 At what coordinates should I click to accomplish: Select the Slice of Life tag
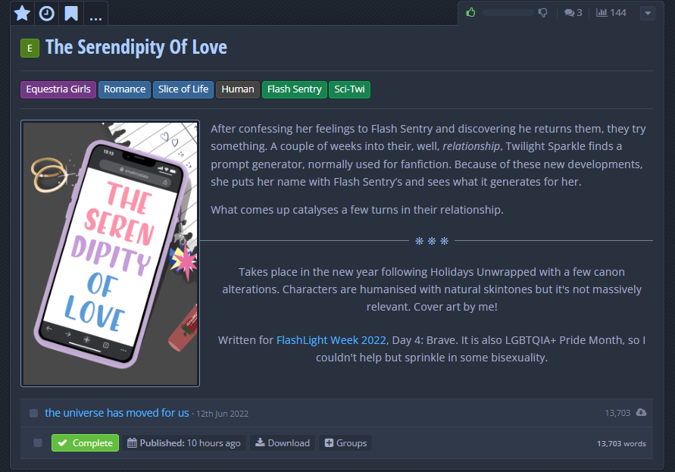(183, 89)
